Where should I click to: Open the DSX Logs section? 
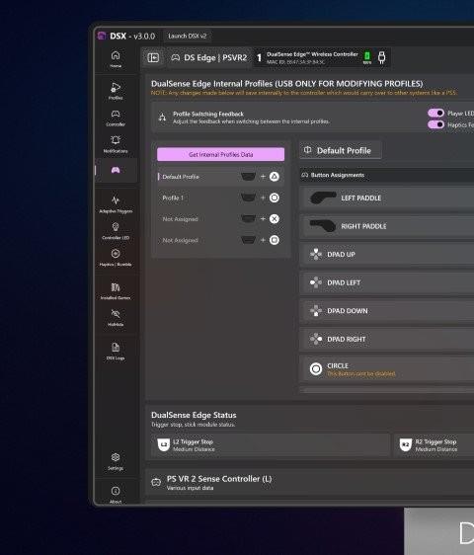tap(116, 352)
